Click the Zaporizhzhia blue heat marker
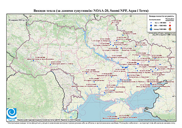 click(128, 75)
